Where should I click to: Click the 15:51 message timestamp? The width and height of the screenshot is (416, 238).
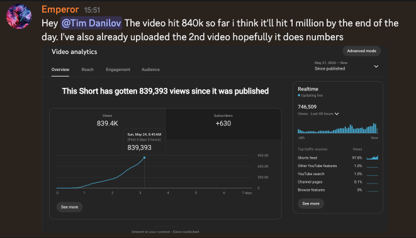point(92,10)
